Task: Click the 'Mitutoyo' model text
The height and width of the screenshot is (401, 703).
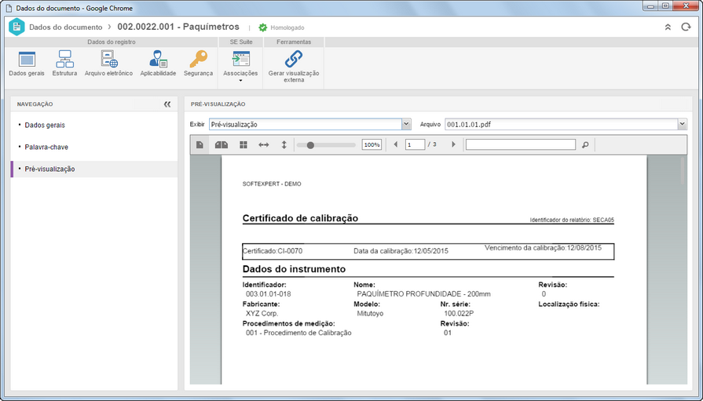Action: (x=370, y=314)
